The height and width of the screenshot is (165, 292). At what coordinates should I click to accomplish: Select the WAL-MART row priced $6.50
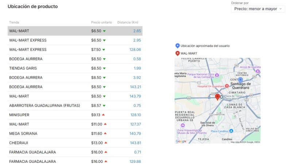click(x=75, y=31)
